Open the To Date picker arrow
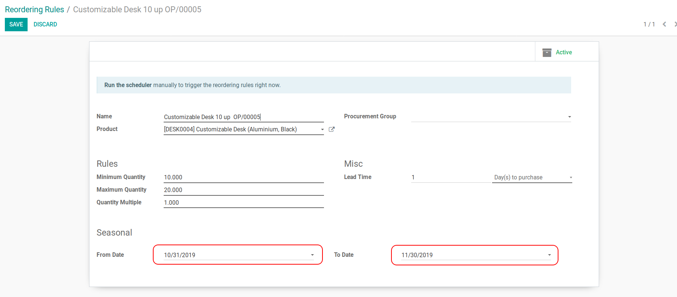Viewport: 677px width, 297px height. point(549,255)
